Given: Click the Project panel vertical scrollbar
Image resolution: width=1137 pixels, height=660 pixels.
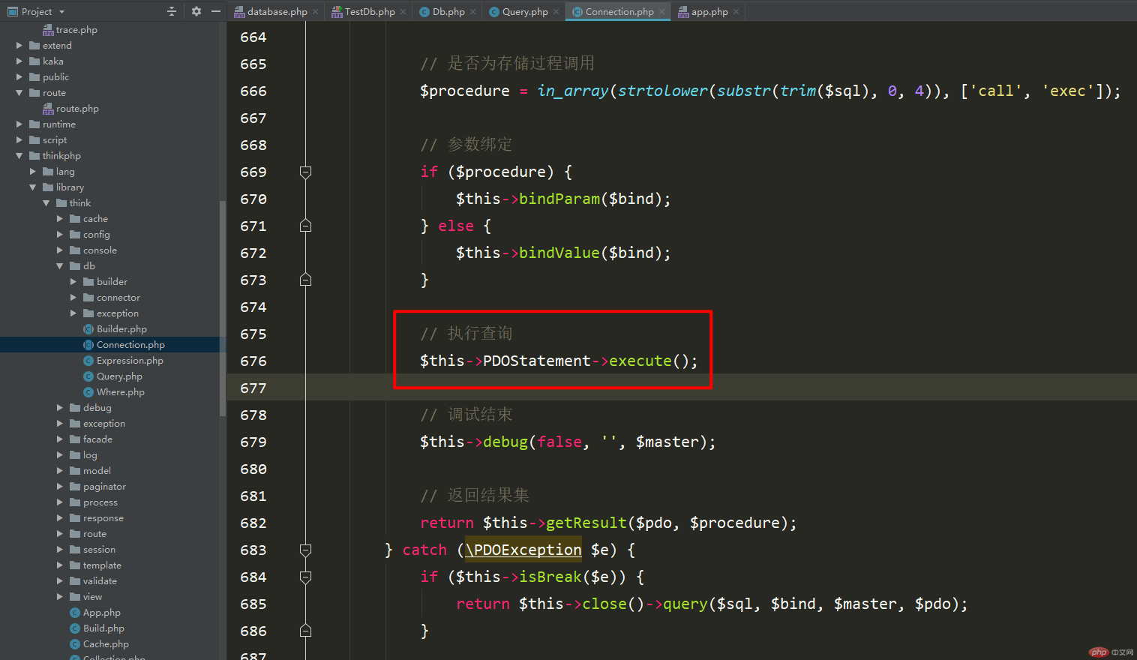Looking at the screenshot, I should 222,307.
